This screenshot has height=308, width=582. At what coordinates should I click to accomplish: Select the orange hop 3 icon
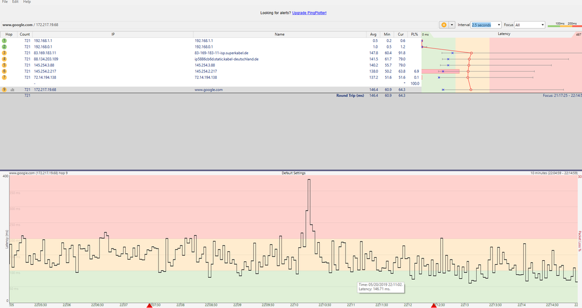(x=5, y=52)
